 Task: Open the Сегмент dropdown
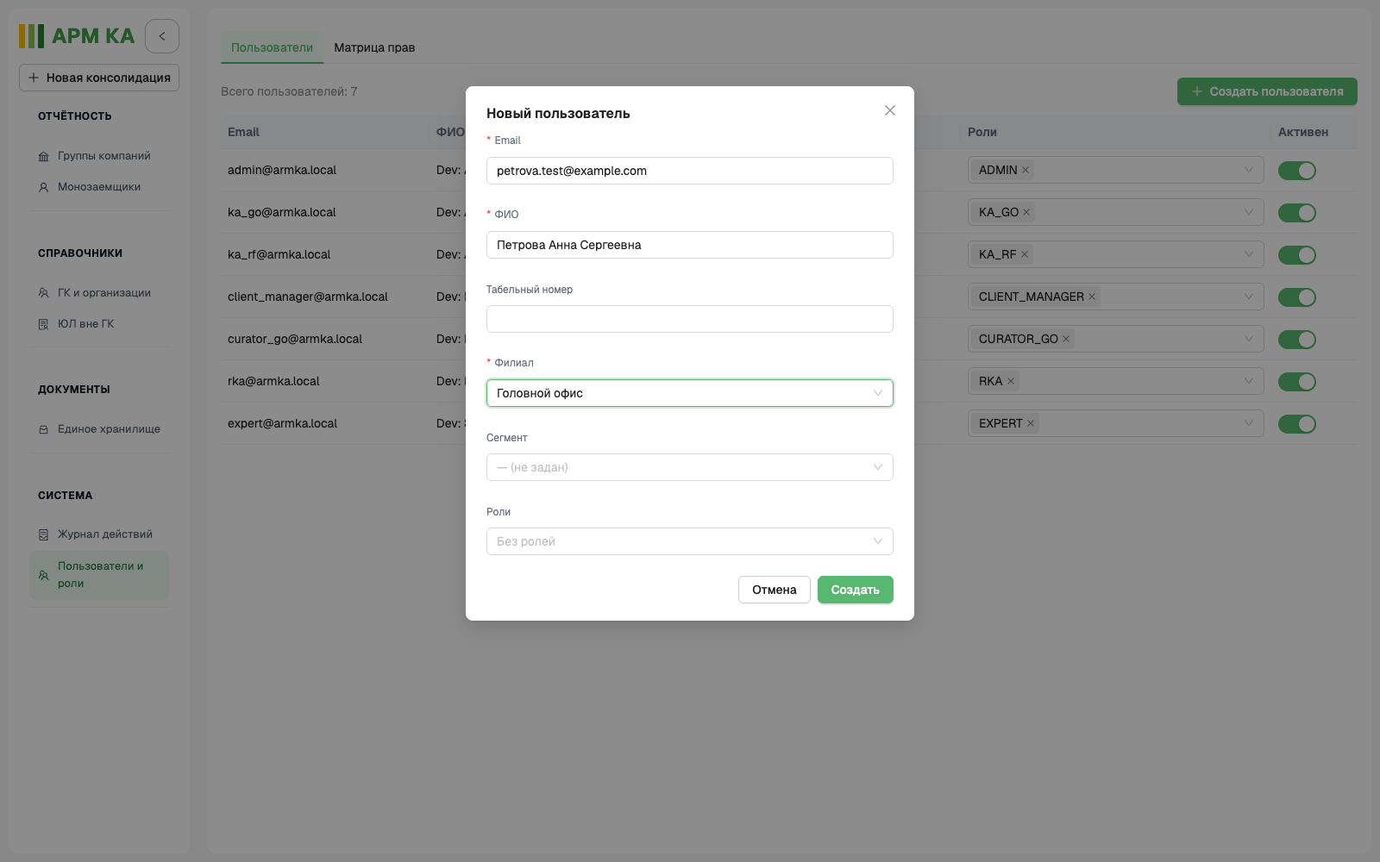point(690,467)
